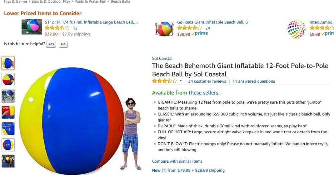Read the 34 customer reviews
Screen dimensions: 334x175
tap(207, 81)
